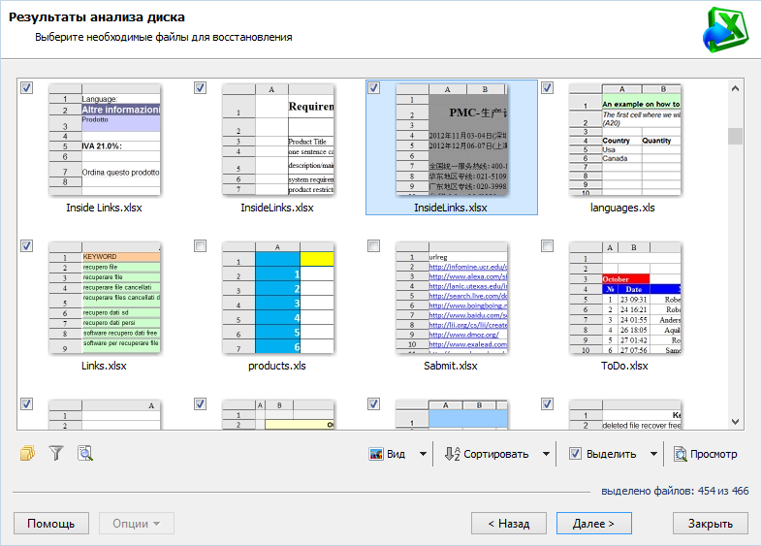Viewport: 762px width, 546px height.
Task: Check the Sabmit.xlsx checkbox
Action: (x=373, y=246)
